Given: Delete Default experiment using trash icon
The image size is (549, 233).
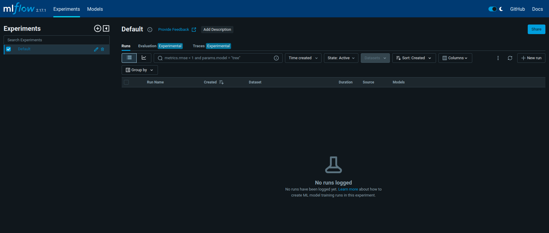Looking at the screenshot, I should (102, 49).
